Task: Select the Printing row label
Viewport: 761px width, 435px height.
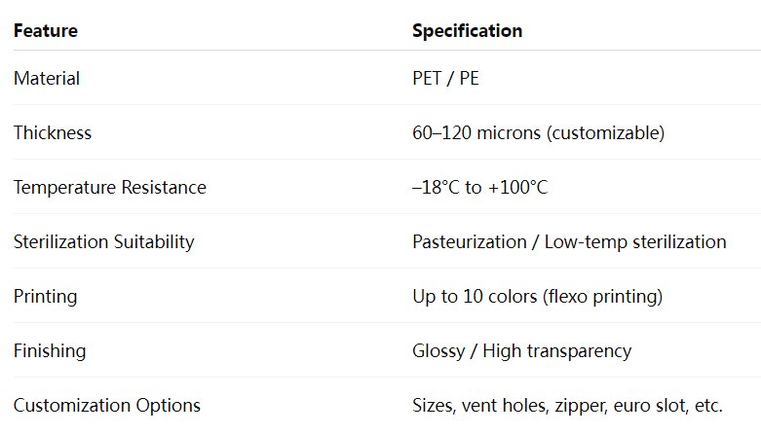Action: tap(45, 296)
